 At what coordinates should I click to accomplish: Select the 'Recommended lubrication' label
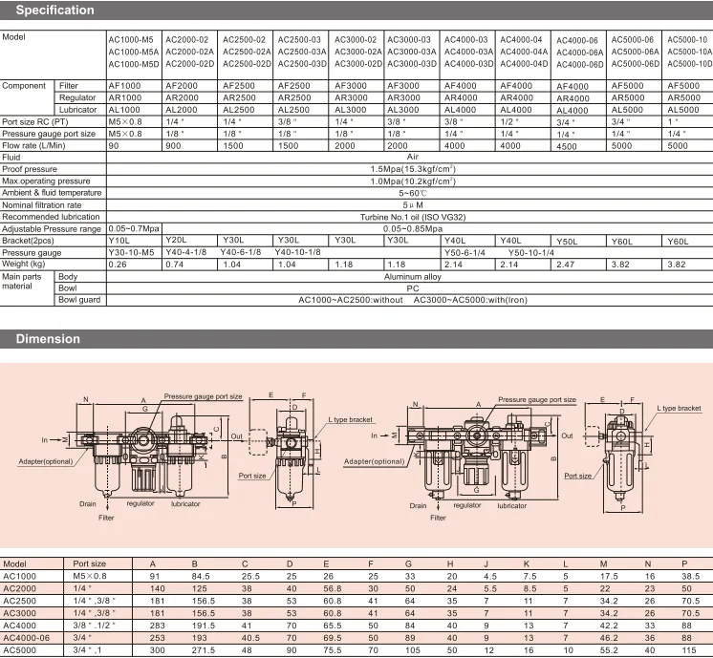click(51, 217)
